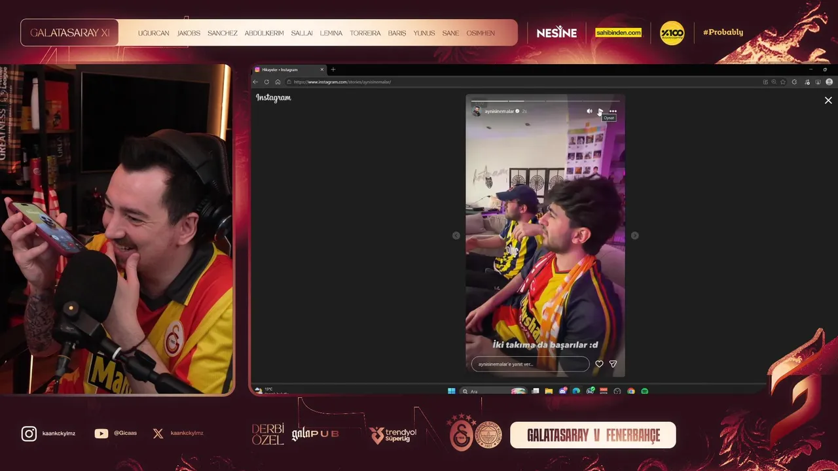Click the taskbar Ara search box
Image resolution: width=838 pixels, height=471 pixels.
[494, 391]
